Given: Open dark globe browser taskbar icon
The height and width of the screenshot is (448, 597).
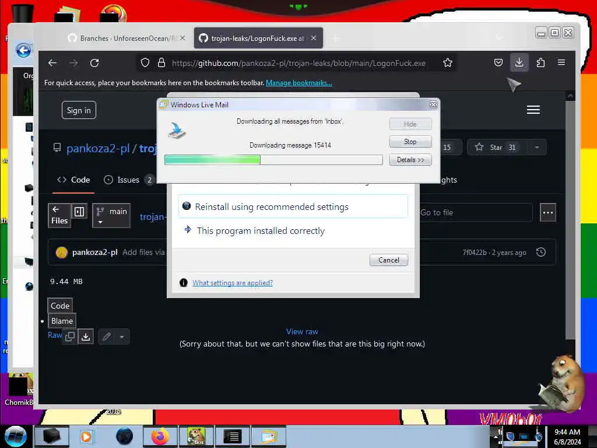Looking at the screenshot, I should tap(124, 436).
